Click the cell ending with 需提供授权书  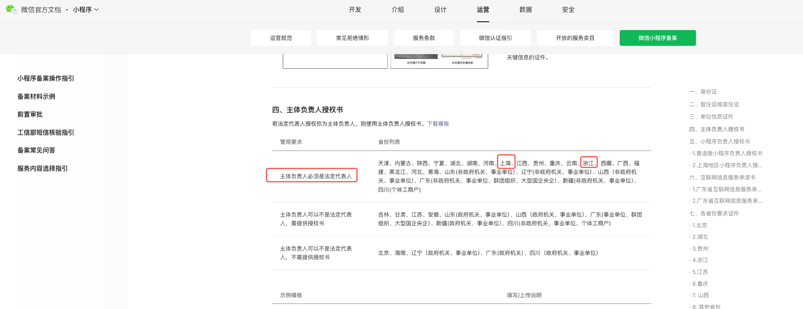click(x=316, y=219)
